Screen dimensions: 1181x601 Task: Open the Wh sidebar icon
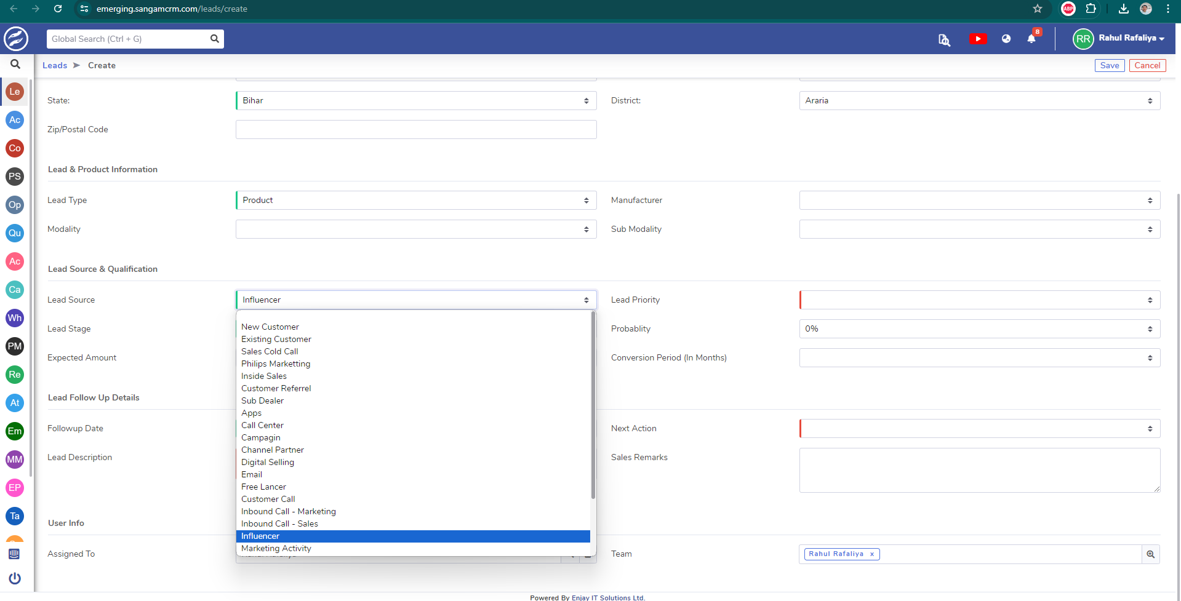15,318
